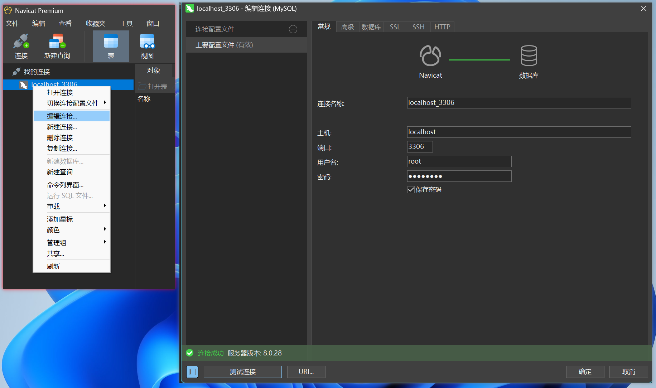The height and width of the screenshot is (388, 656).
Task: Click the plus icon to add connection profile
Action: [293, 29]
